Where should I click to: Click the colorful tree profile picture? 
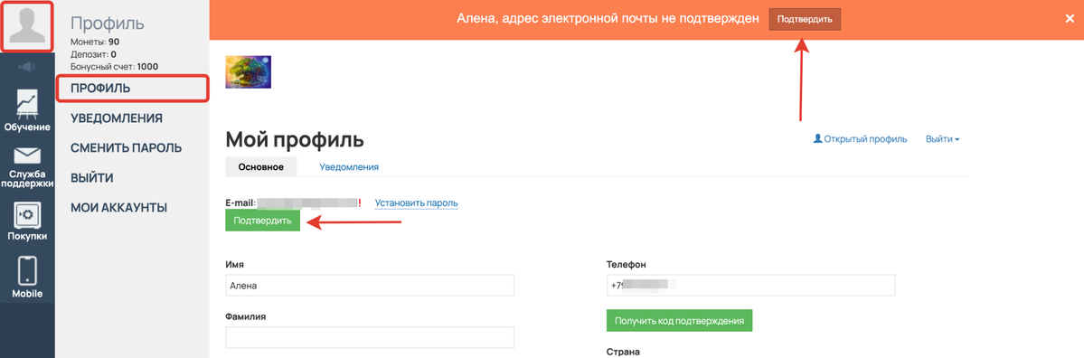[249, 72]
